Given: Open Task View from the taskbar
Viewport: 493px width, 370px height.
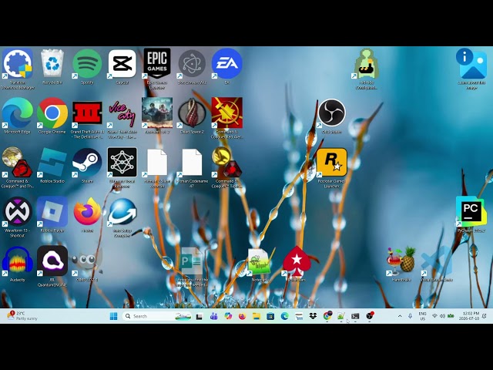Looking at the screenshot, I should (x=199, y=317).
